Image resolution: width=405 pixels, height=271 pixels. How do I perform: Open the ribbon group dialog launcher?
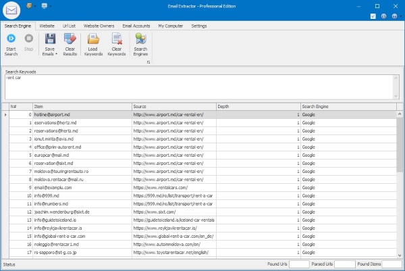[148, 62]
